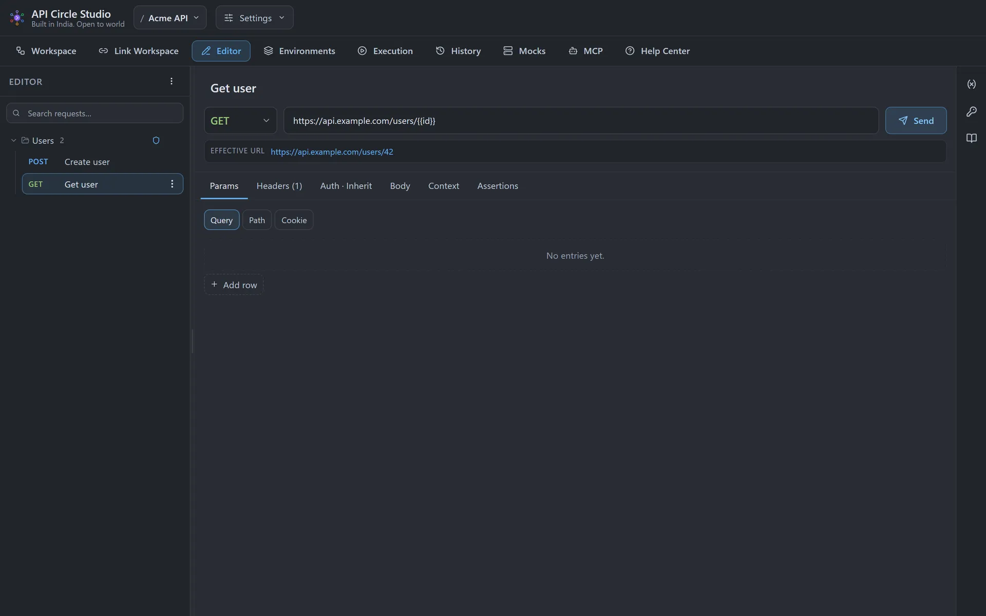Click the Workspace icon in navigation
Screen dimensions: 986x616
[21, 50]
